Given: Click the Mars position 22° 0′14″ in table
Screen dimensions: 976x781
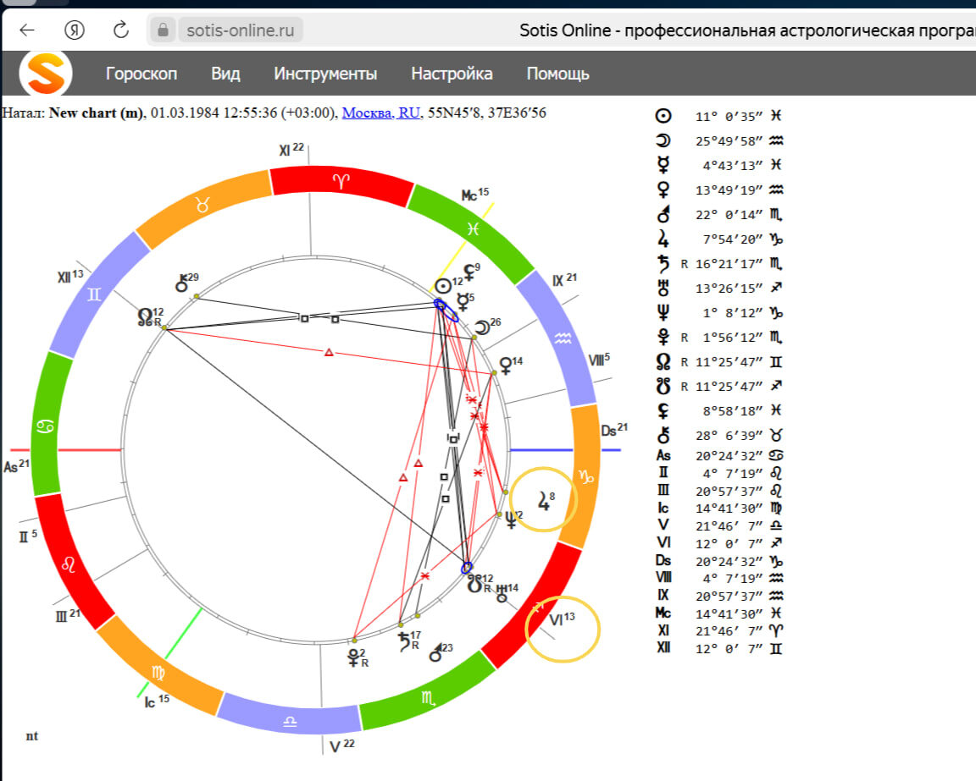Looking at the screenshot, I should coord(729,215).
